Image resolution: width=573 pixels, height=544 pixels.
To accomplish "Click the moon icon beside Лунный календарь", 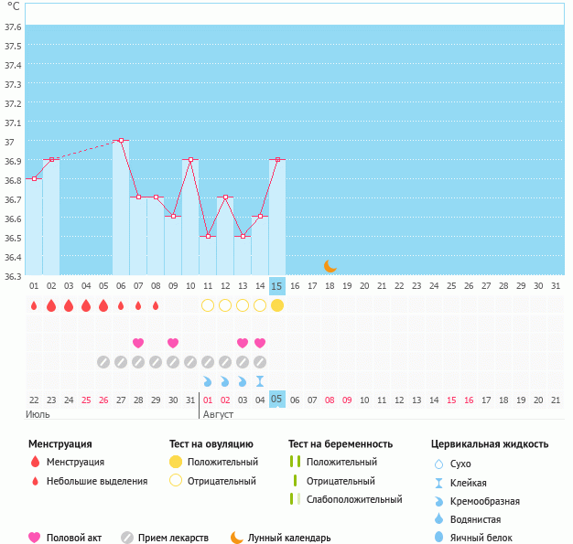I will point(237,538).
